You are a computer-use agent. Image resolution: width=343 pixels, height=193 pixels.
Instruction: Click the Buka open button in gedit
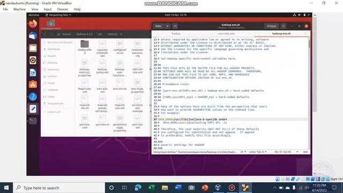pyautogui.click(x=159, y=26)
